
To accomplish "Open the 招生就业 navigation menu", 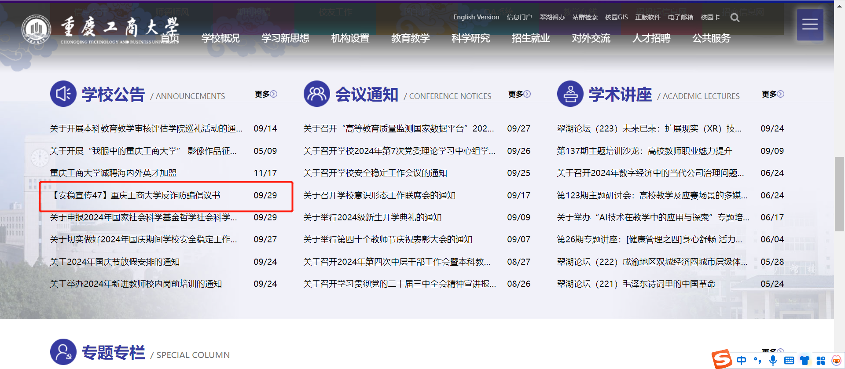I will (x=531, y=38).
